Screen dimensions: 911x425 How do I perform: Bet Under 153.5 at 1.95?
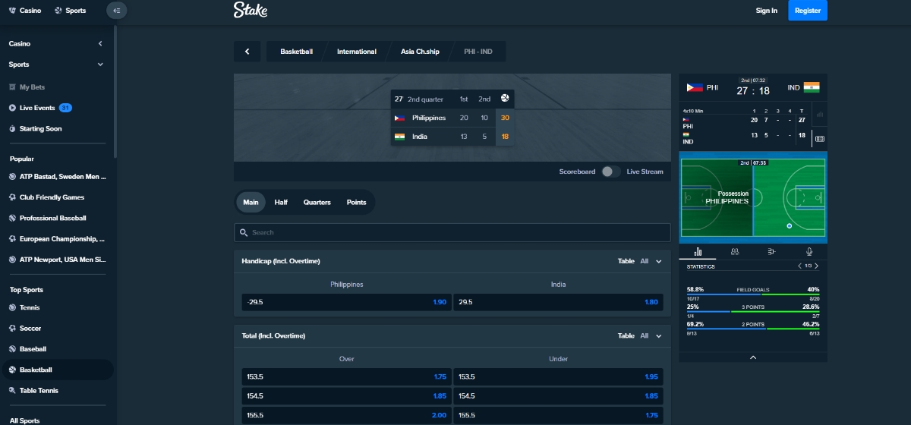558,376
